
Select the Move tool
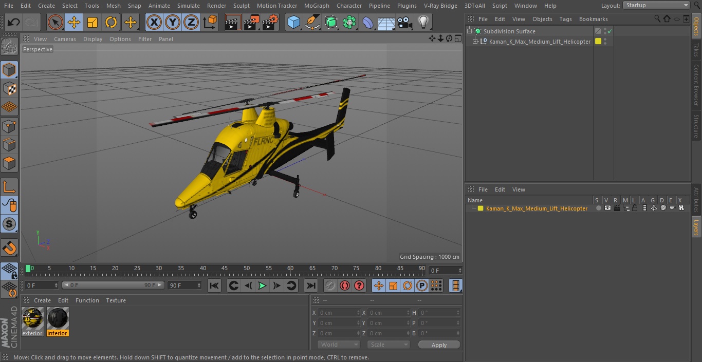(74, 22)
